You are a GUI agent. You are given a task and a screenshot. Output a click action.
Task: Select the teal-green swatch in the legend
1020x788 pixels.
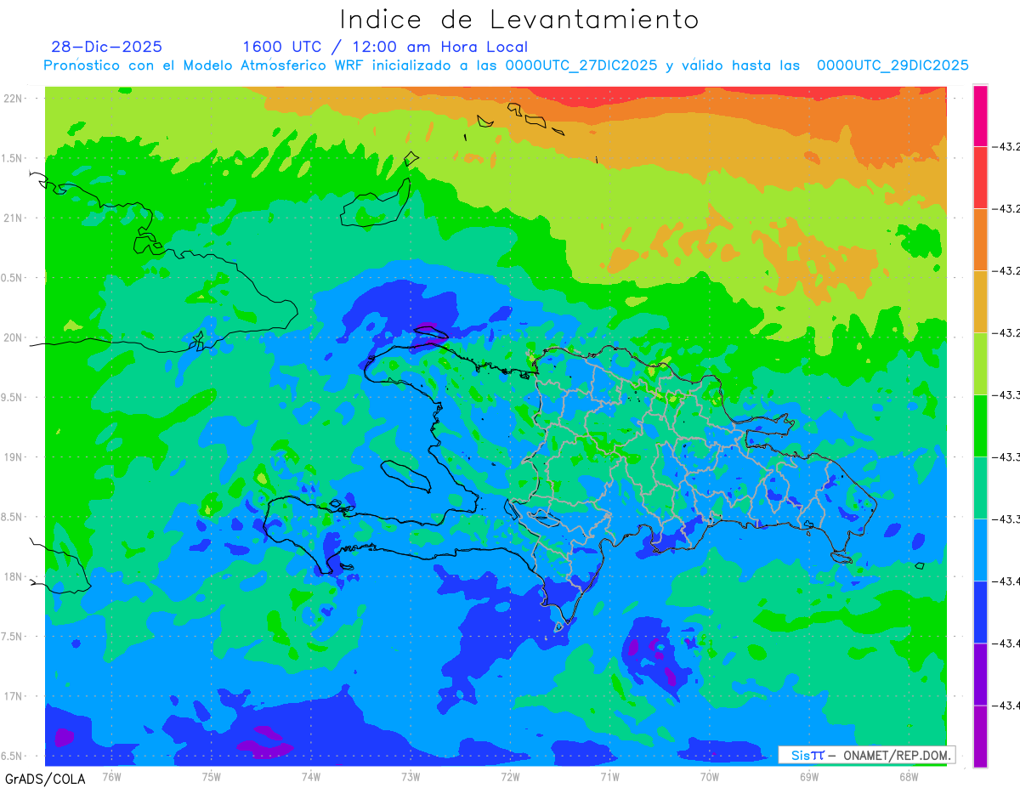coord(980,488)
